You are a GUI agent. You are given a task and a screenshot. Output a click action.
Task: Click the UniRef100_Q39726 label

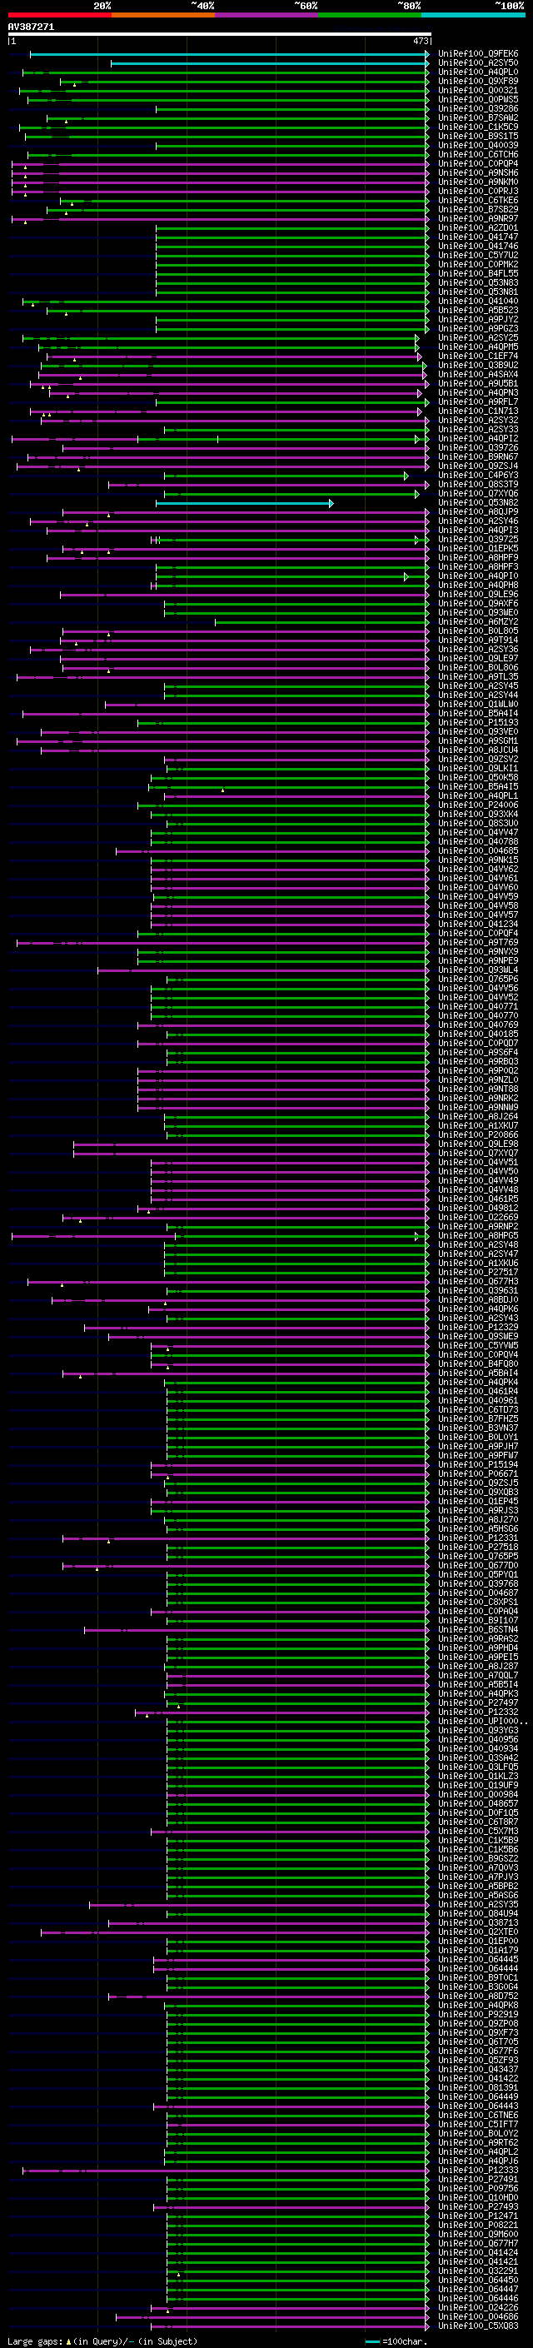(478, 447)
